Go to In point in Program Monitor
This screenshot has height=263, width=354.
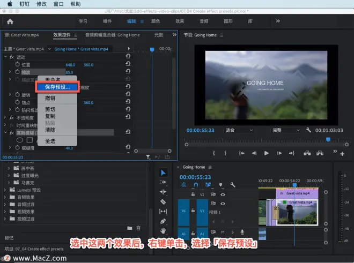click(241, 153)
